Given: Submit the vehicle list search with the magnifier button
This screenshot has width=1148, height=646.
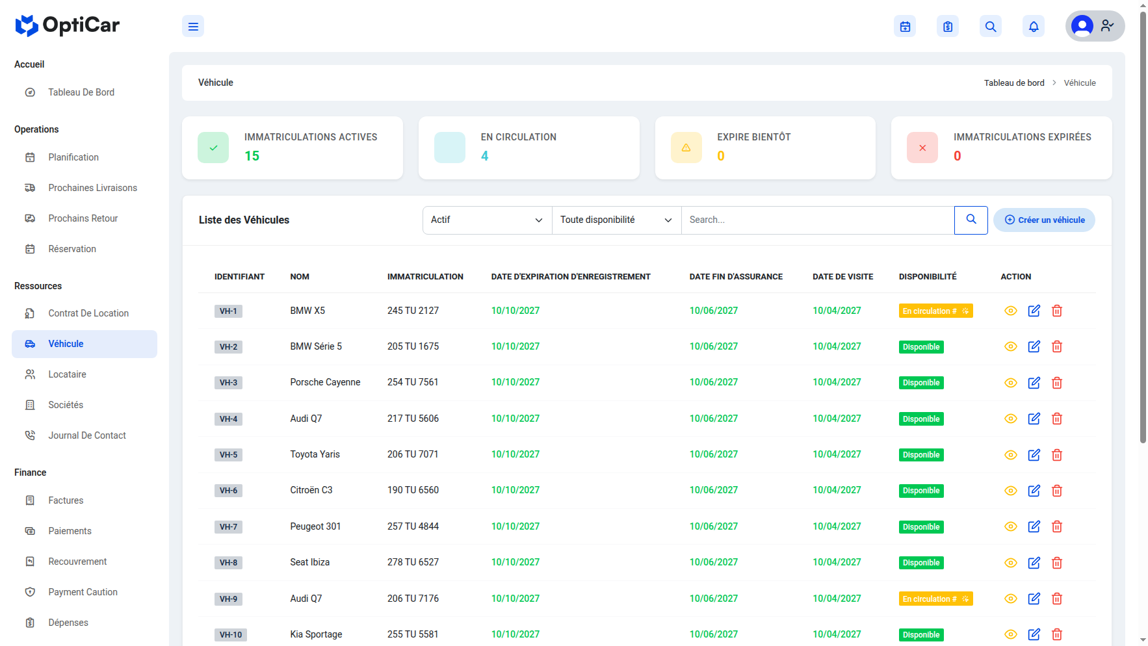Looking at the screenshot, I should pyautogui.click(x=971, y=220).
